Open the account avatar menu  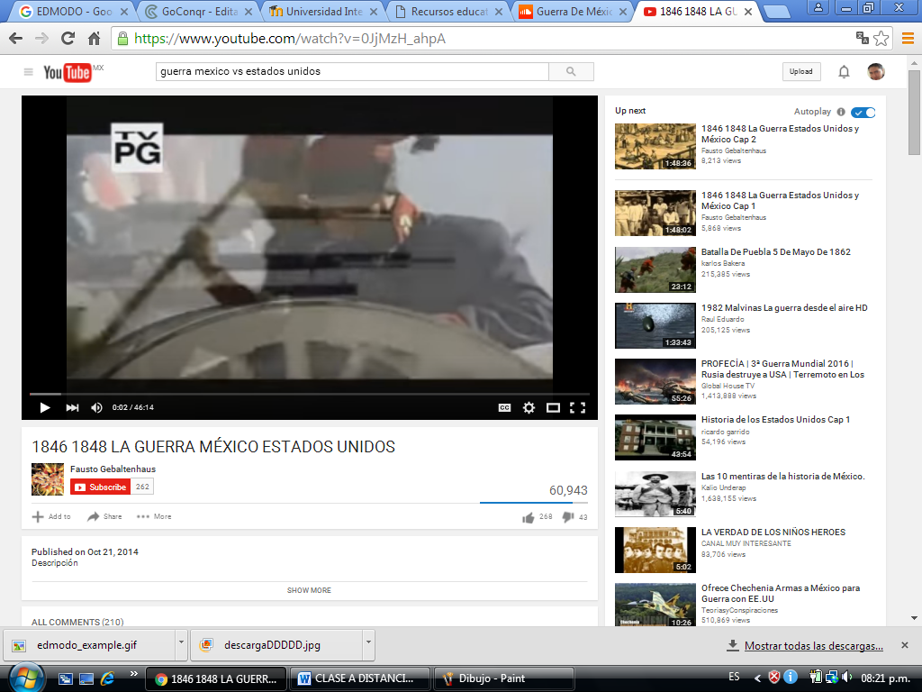(876, 72)
